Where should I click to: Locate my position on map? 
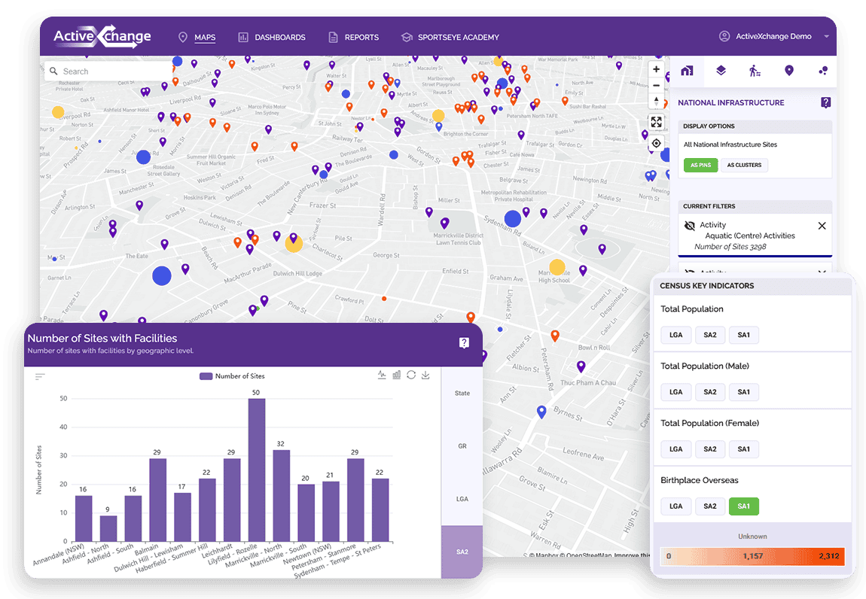(656, 143)
